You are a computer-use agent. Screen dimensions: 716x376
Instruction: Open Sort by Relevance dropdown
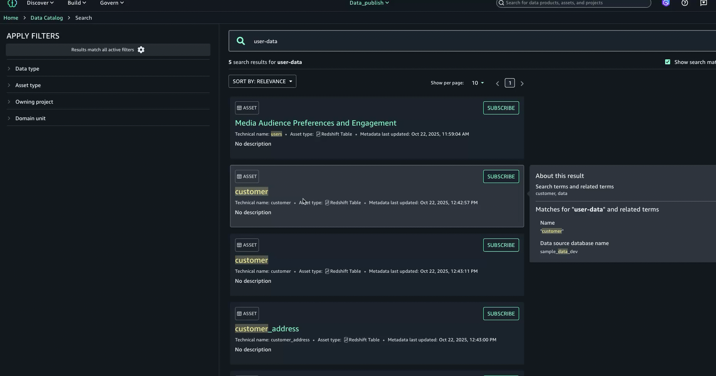pyautogui.click(x=262, y=81)
